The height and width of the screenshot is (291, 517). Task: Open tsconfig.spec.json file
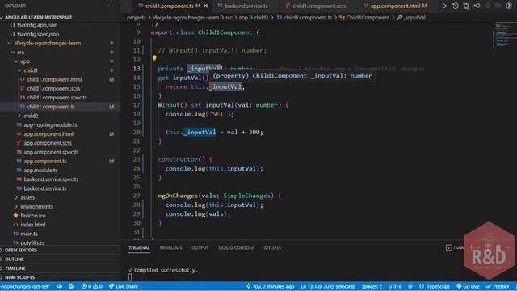point(38,34)
